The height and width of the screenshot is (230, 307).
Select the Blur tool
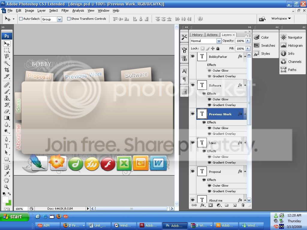(7, 124)
